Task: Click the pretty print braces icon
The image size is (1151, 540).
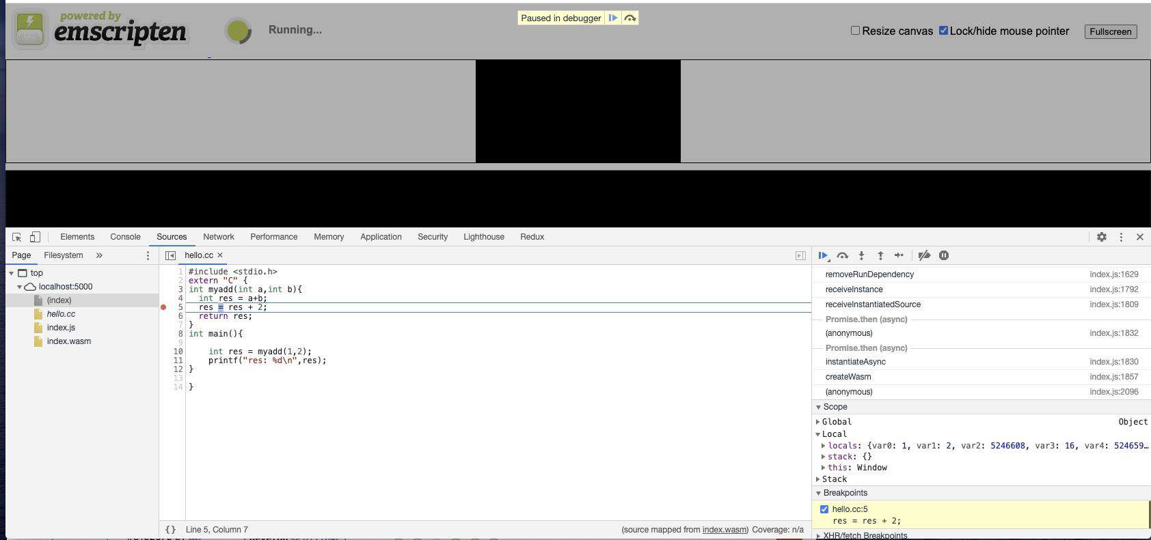Action: coord(171,530)
